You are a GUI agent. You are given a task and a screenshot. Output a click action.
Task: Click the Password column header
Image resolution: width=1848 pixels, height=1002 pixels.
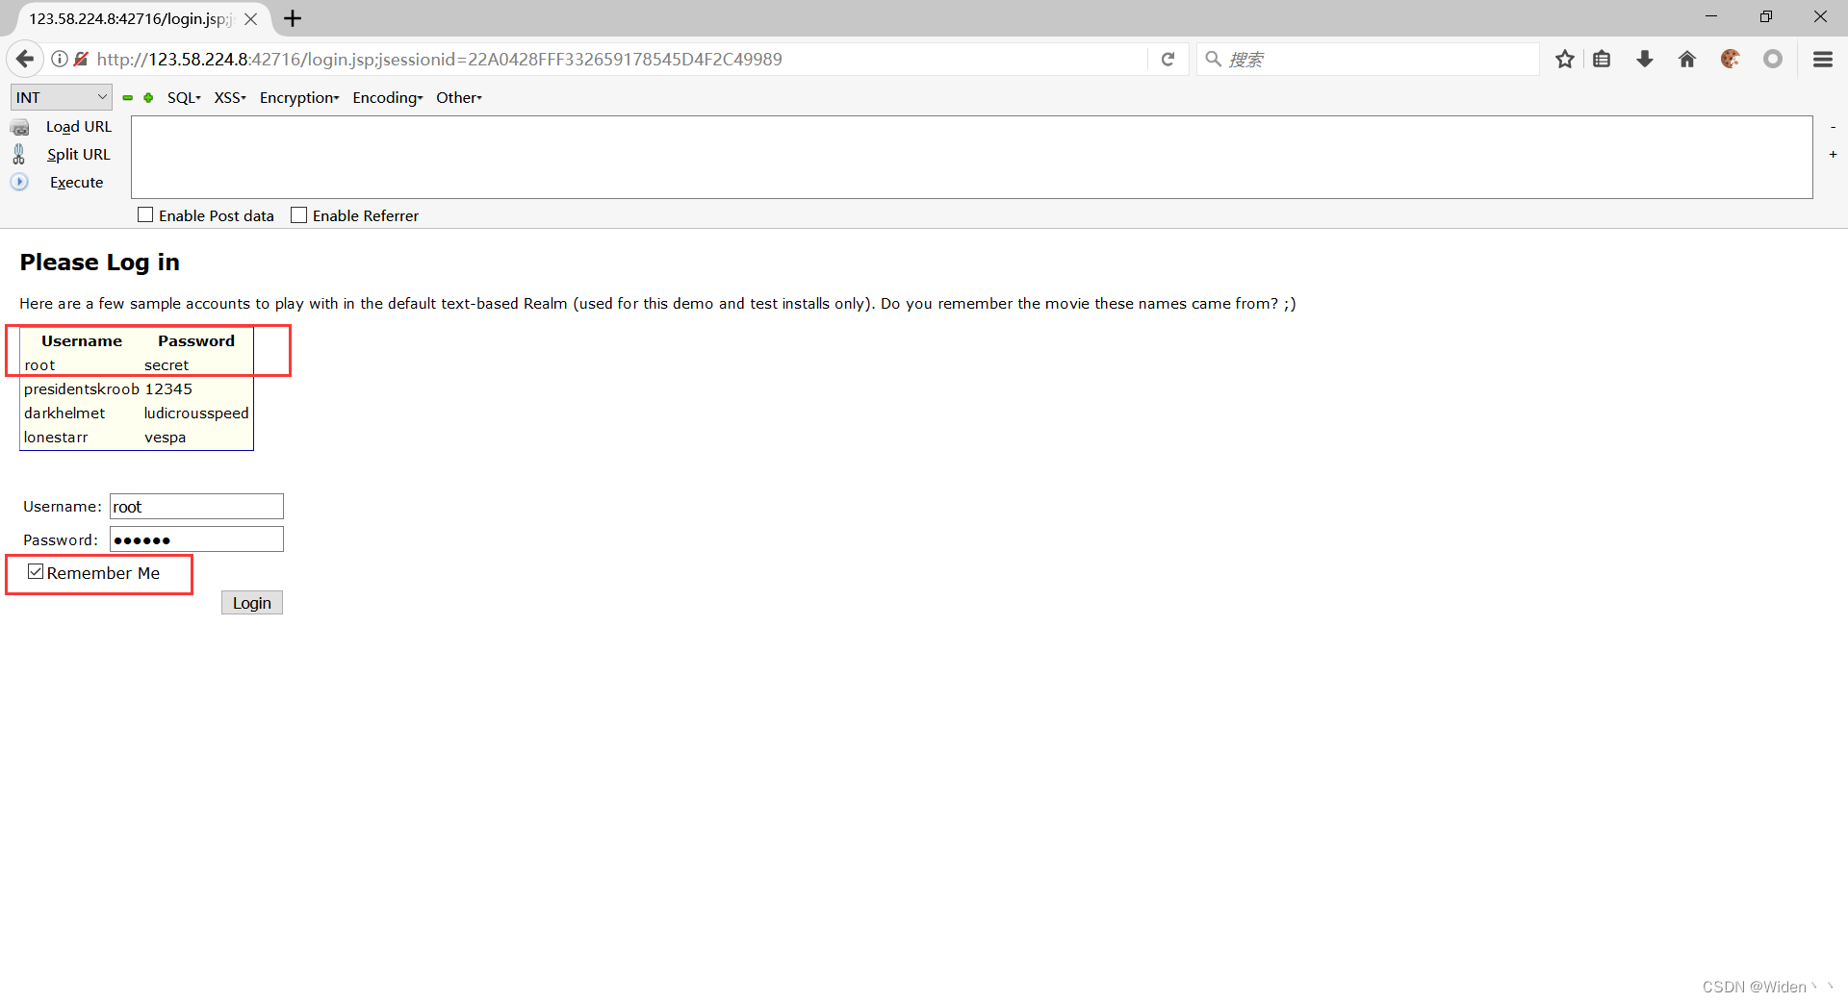(196, 341)
